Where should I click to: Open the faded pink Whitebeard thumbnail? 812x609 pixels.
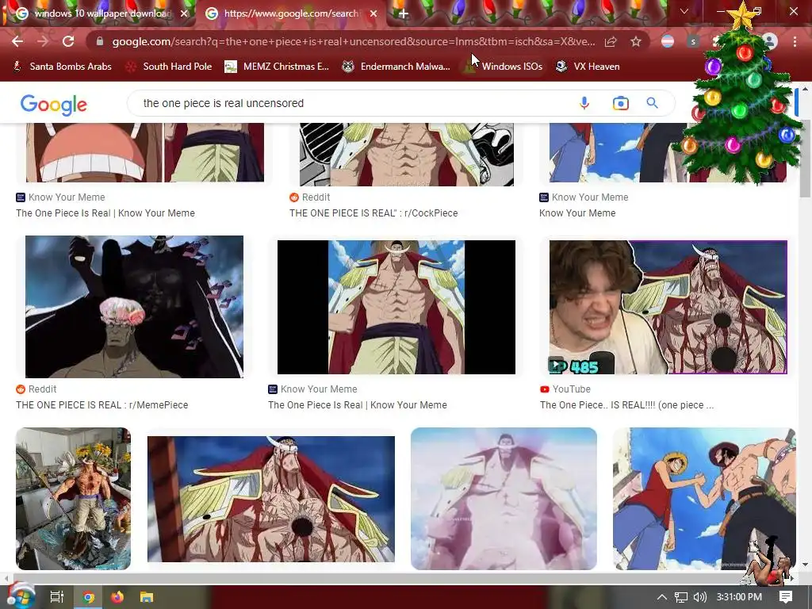coord(504,499)
